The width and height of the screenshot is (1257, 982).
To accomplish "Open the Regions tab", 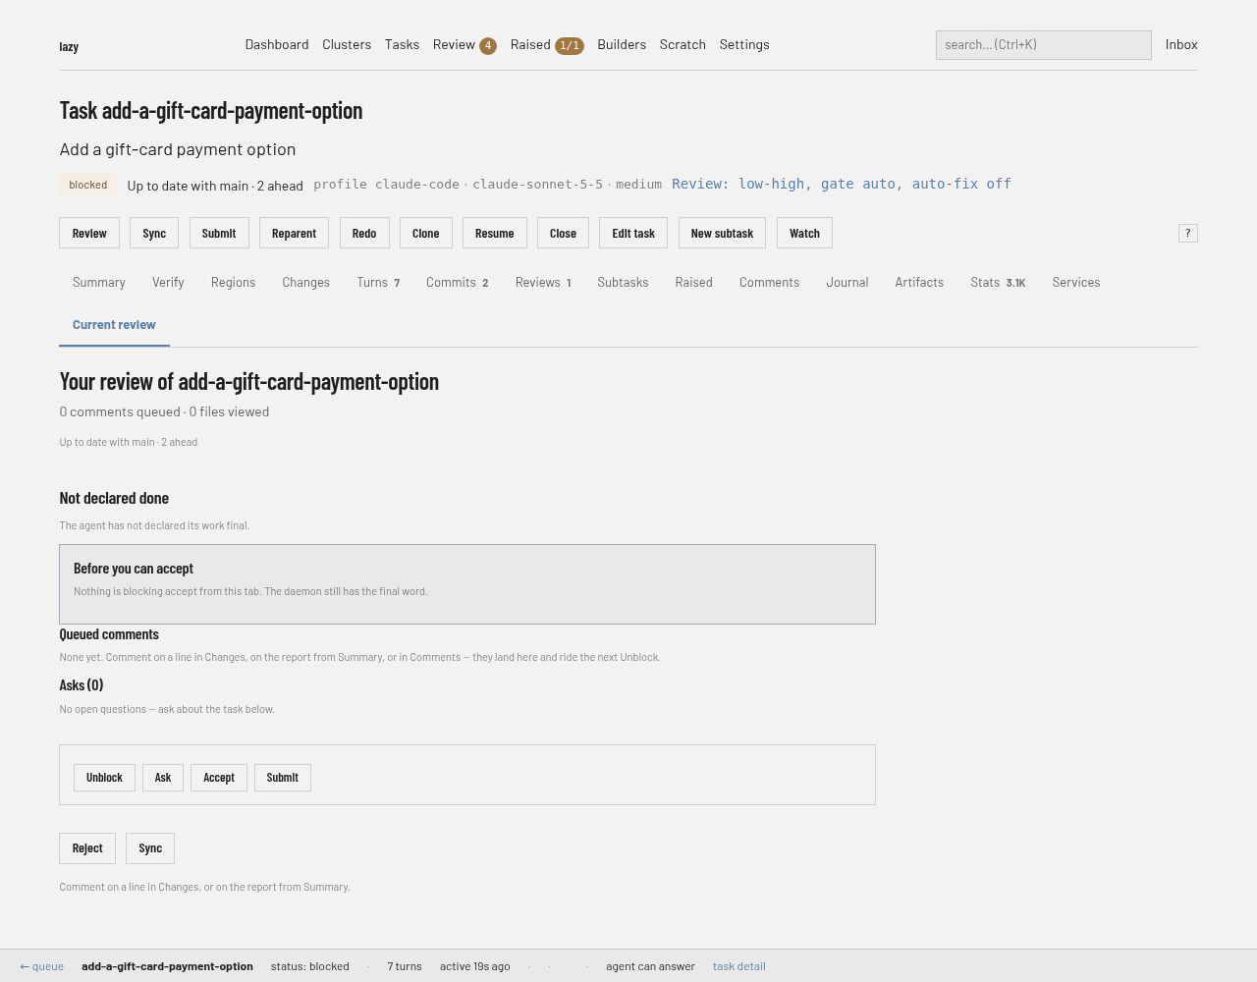I will pyautogui.click(x=233, y=283).
